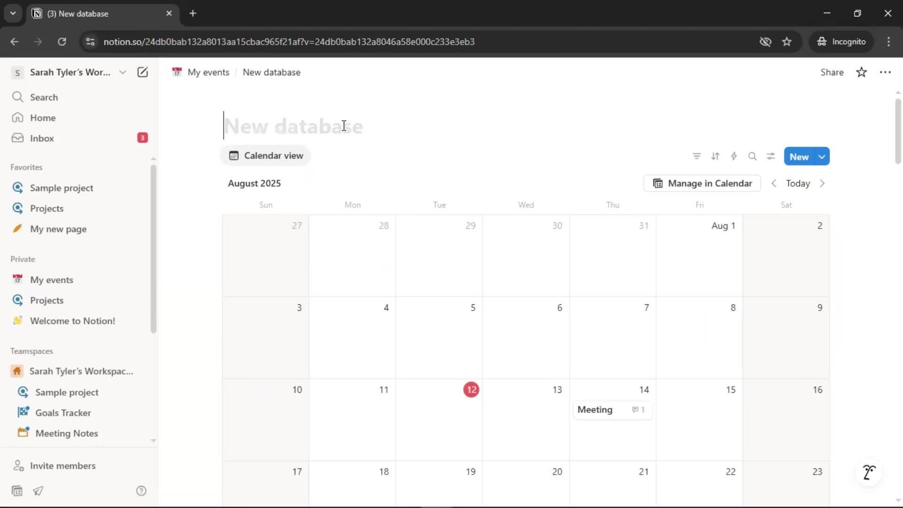
Task: Close the New database browser tab
Action: click(169, 13)
